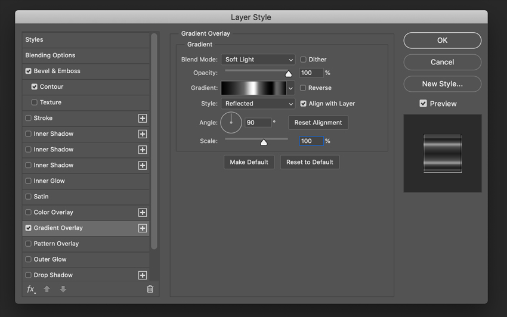Turn on the Reverse gradient checkbox
The width and height of the screenshot is (507, 317).
[x=303, y=88]
